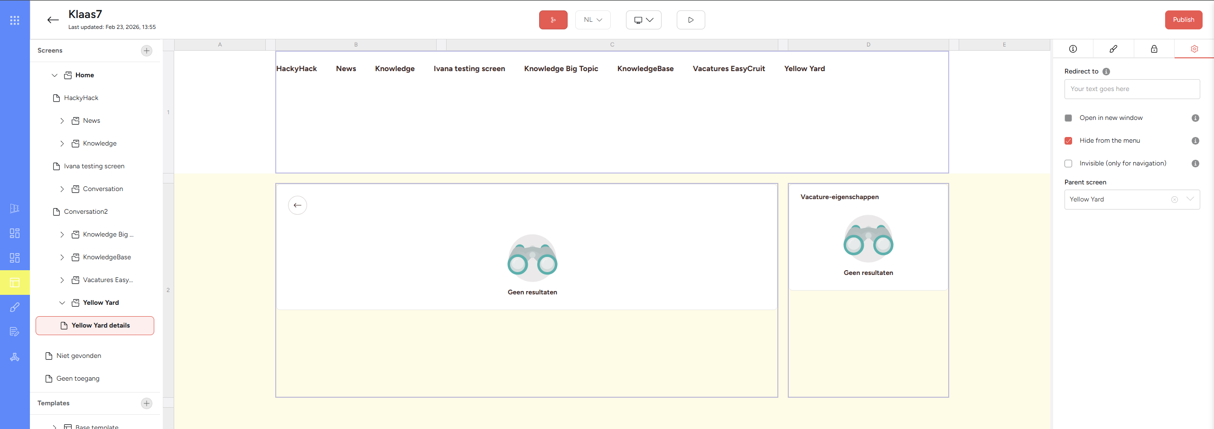Uncheck Hide from the menu checkbox
Image resolution: width=1214 pixels, height=429 pixels.
point(1068,141)
